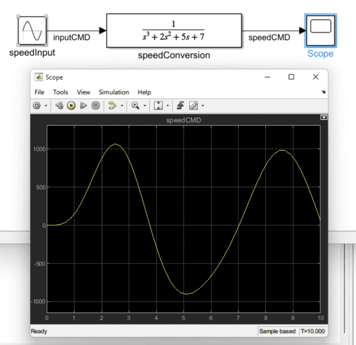Viewport: 356px width, 345px height.
Task: Click the T=10.000 time status field
Action: [x=313, y=331]
